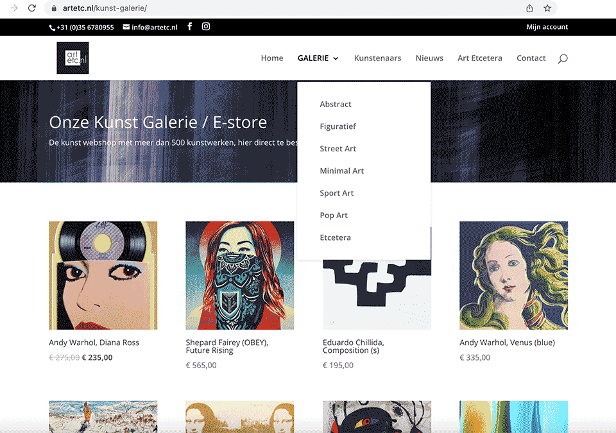Click the title Andy Warhol, Diana Ross
Viewport: 616px width, 433px height.
coord(94,343)
